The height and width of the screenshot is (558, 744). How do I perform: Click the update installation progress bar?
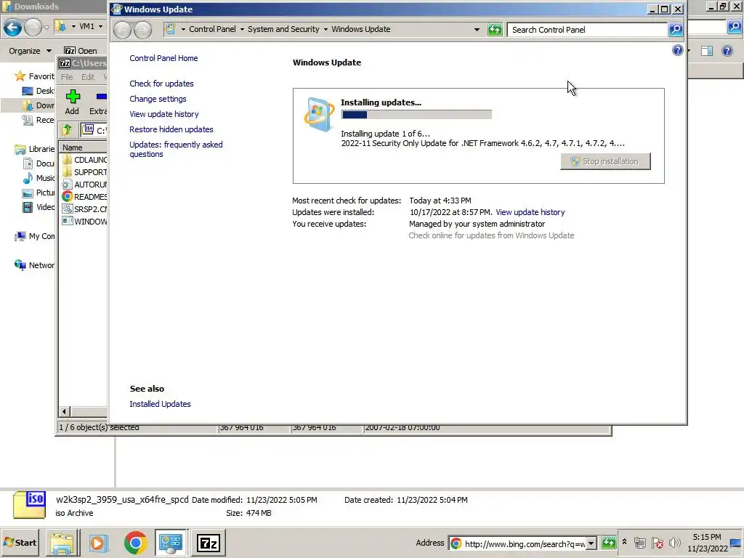click(x=416, y=114)
